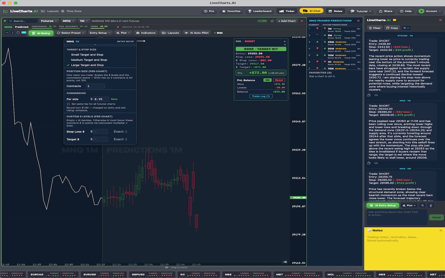Toggle the AI Chat panel
This screenshot has height=278, width=445.
click(311, 11)
